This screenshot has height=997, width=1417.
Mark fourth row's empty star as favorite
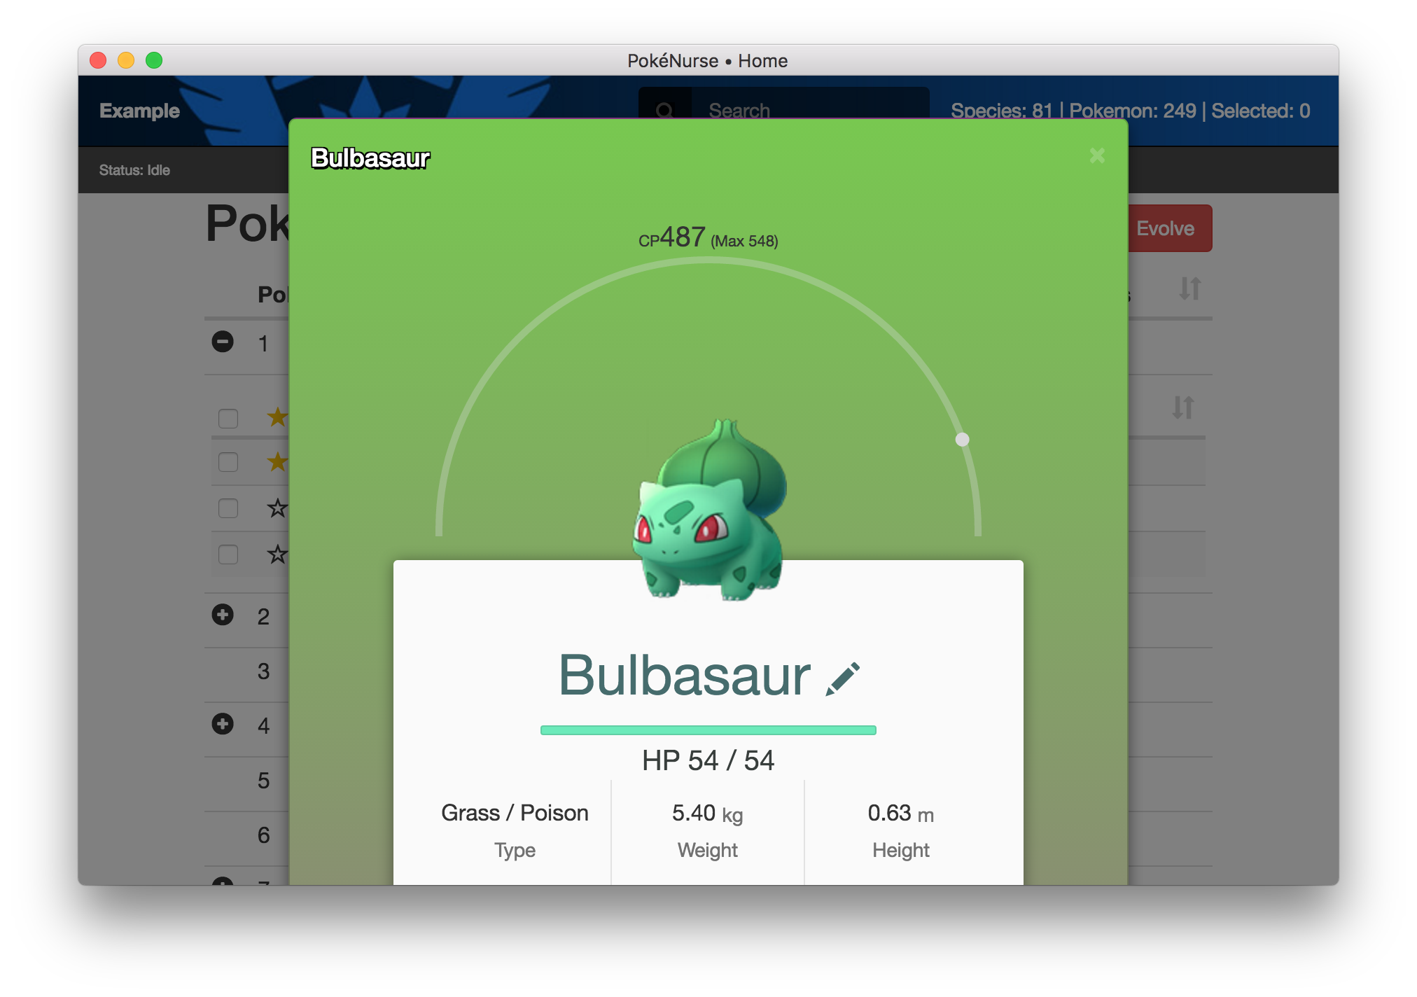pos(278,555)
